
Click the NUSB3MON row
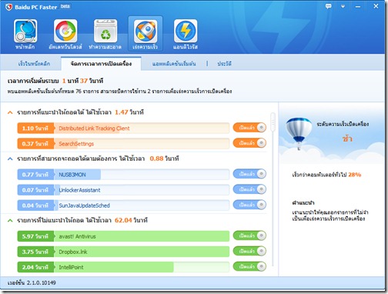[x=123, y=175]
